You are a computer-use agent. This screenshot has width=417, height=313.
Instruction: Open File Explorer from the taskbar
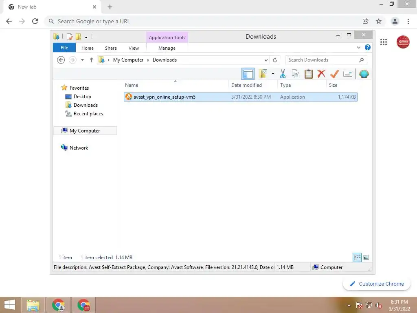coord(33,305)
